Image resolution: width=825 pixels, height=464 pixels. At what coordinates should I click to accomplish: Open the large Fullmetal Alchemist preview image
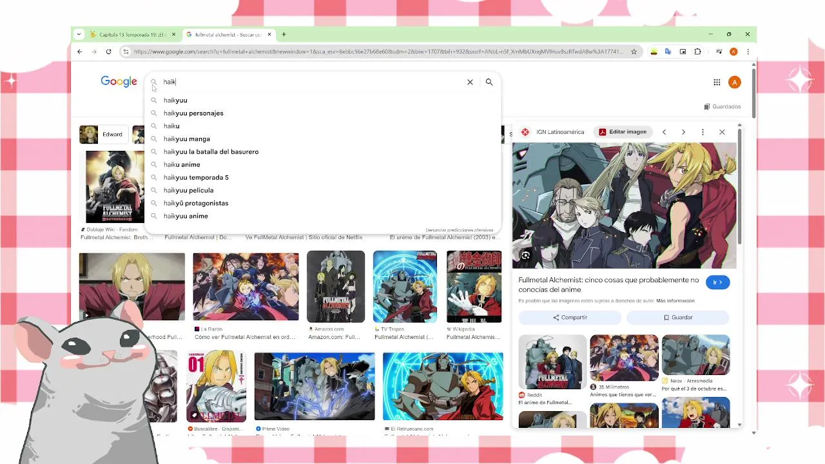coord(624,205)
